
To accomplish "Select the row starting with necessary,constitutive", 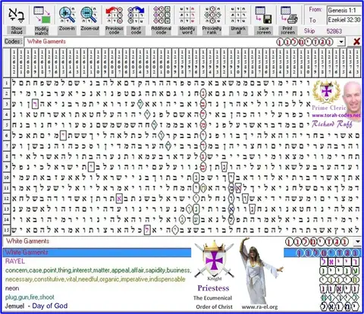I will [96, 279].
